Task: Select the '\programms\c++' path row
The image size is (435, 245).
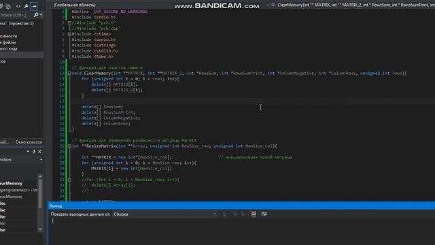Action: [18, 190]
